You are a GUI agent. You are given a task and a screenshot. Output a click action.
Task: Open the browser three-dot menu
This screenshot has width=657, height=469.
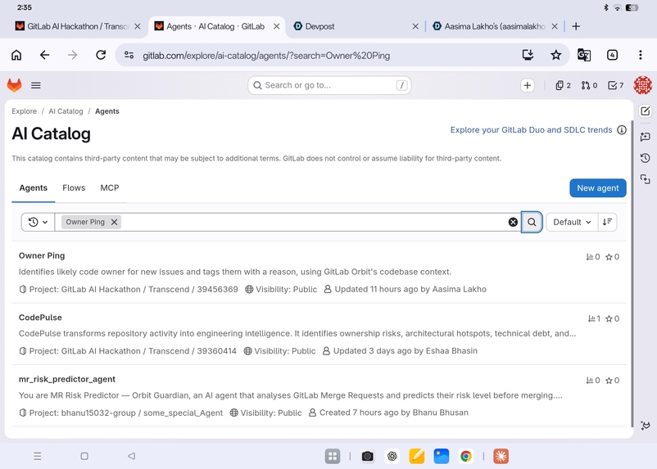pos(641,55)
